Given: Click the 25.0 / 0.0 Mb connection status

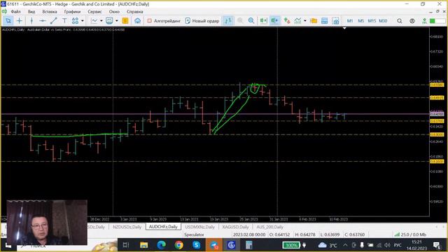Looking at the screenshot, I should tap(411, 234).
